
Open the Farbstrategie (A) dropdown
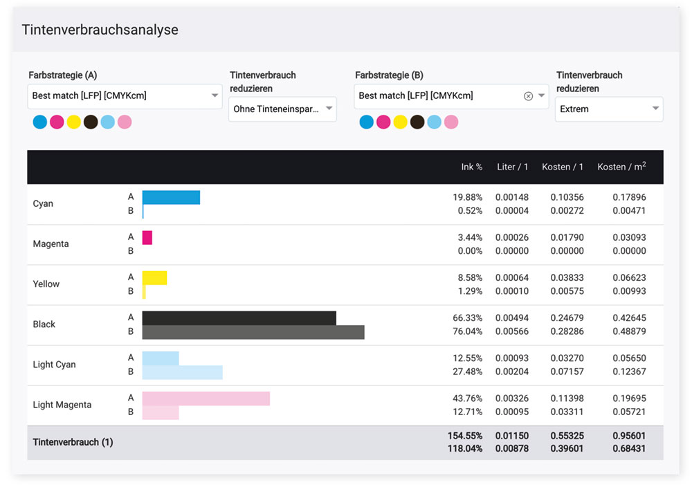(125, 96)
